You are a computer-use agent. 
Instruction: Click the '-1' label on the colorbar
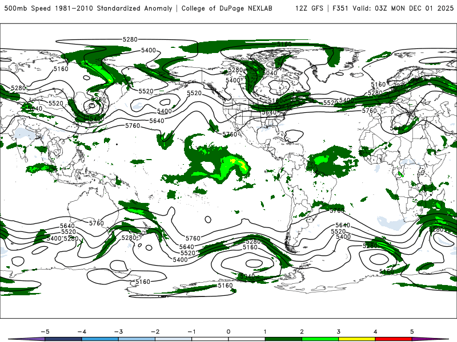[191, 332]
